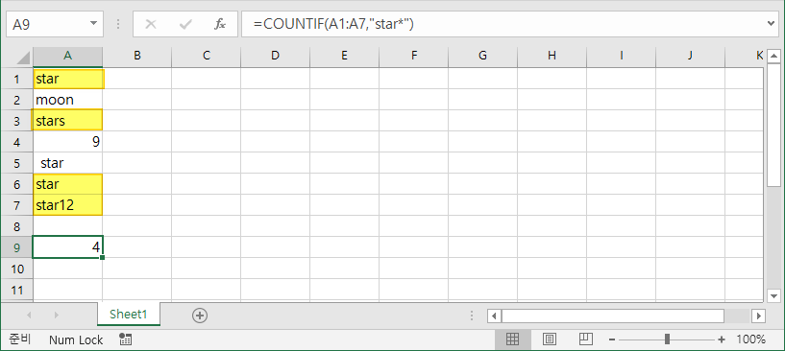
Task: Select row 4 header
Action: pos(16,142)
